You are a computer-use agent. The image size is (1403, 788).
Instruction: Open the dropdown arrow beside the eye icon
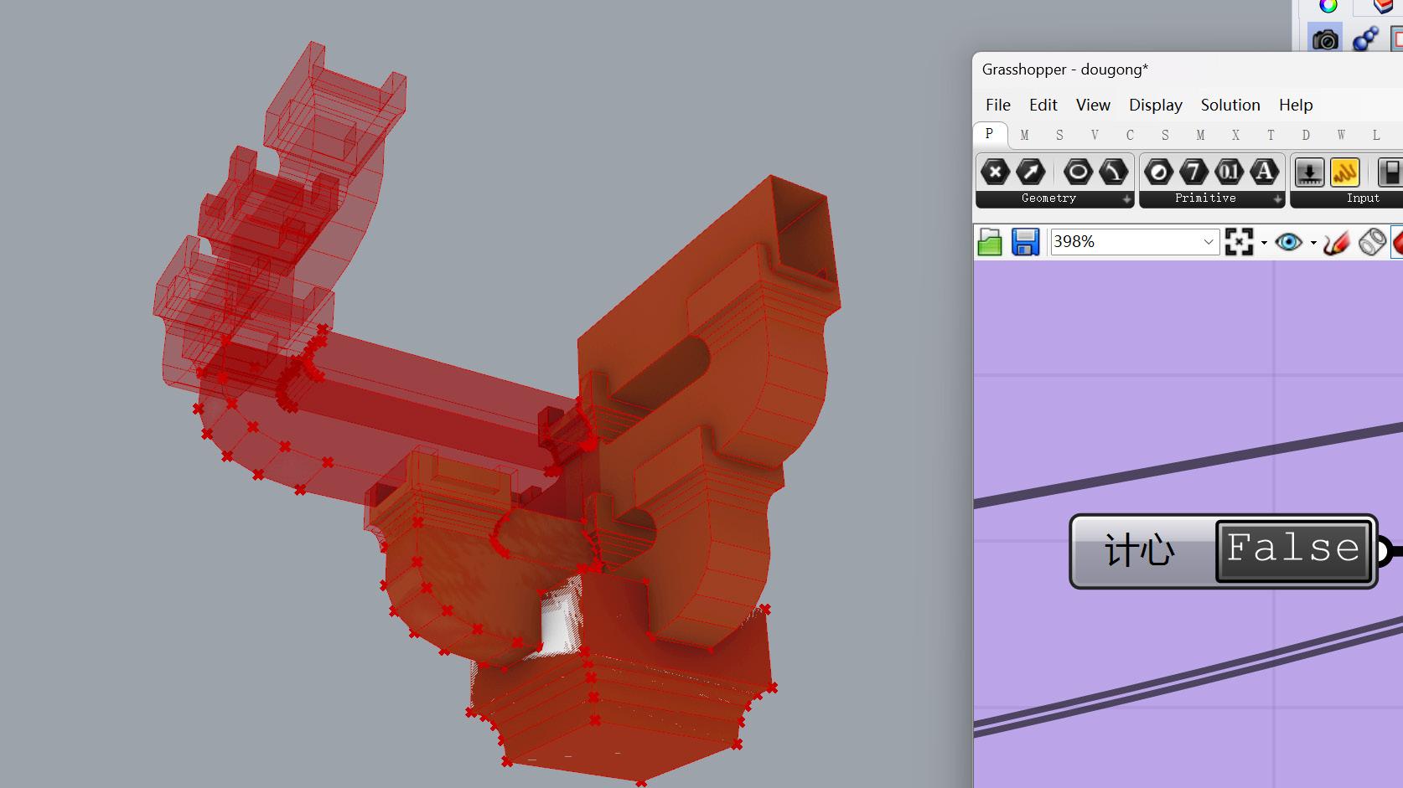pyautogui.click(x=1313, y=243)
